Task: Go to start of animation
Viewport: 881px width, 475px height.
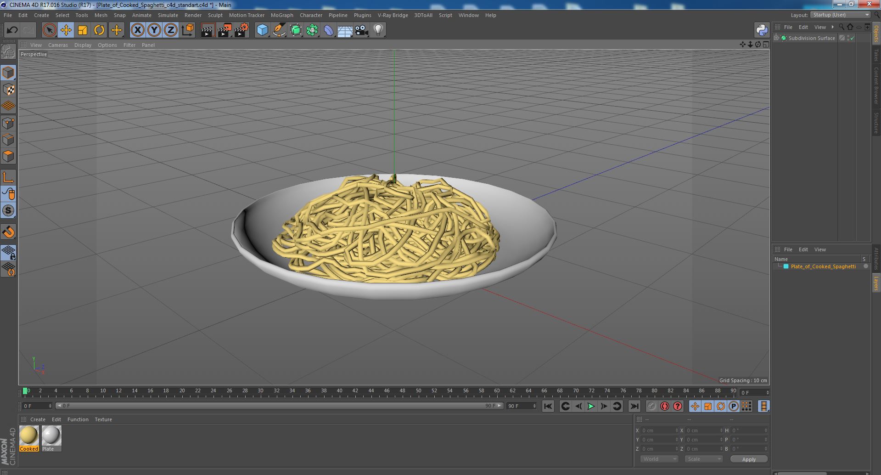Action: click(x=548, y=406)
